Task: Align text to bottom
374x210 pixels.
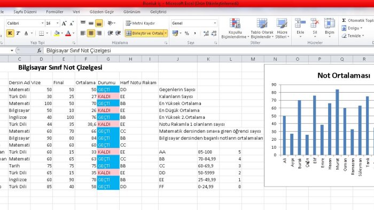Action: 99,23
